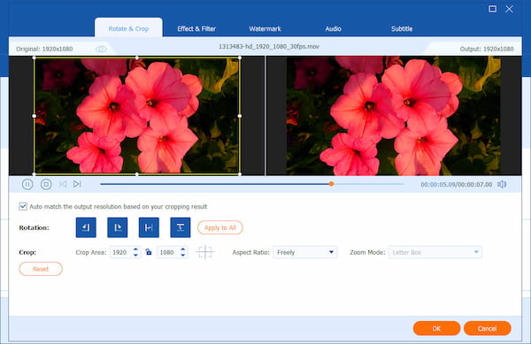This screenshot has width=531, height=344.
Task: Jump to next frame
Action: tap(77, 184)
